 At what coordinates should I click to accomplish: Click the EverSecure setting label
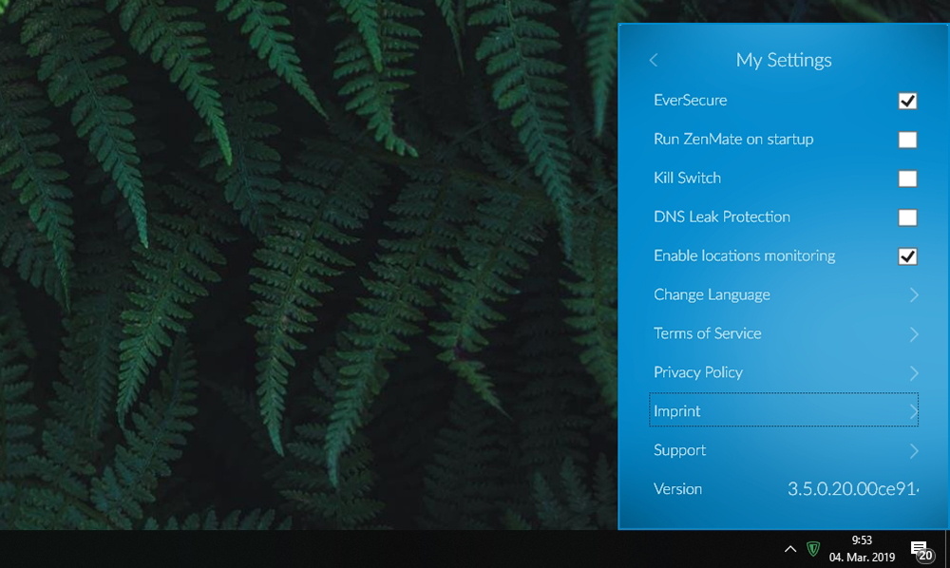[x=690, y=100]
